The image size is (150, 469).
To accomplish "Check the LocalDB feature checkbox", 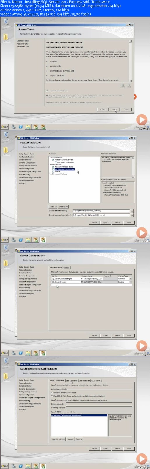I will 53,171.
